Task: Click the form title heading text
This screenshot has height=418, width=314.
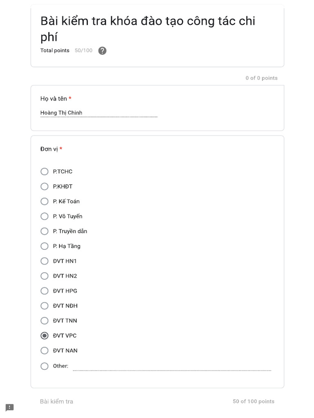Action: [x=148, y=29]
